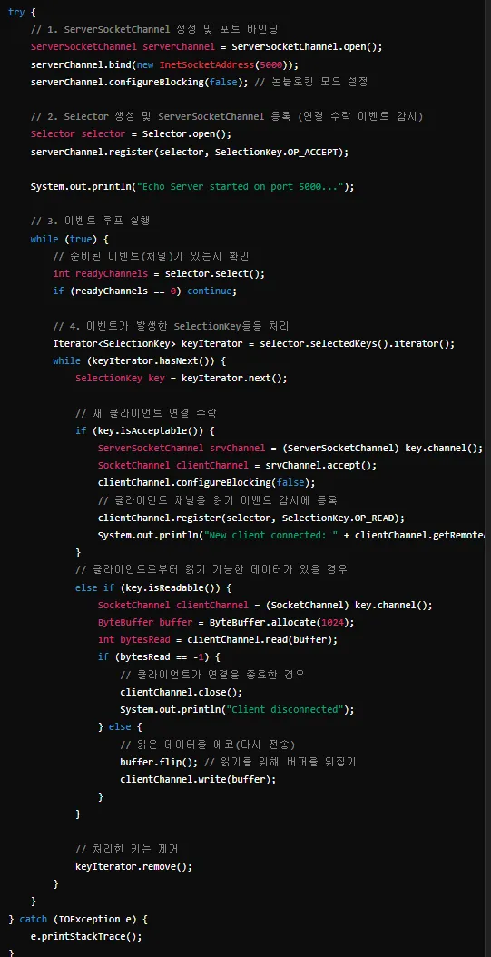Click the serverChannel.bind line with port 5000
This screenshot has width=491, height=957.
click(x=164, y=64)
